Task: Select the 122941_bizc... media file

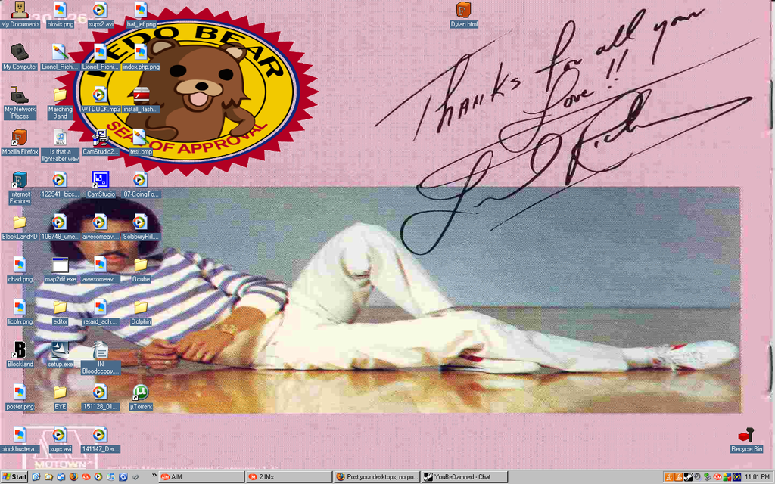Action: [x=60, y=185]
